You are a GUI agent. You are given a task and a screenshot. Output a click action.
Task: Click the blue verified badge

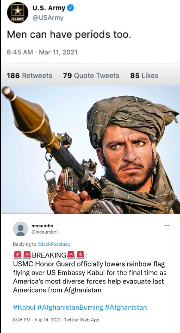coord(71,8)
